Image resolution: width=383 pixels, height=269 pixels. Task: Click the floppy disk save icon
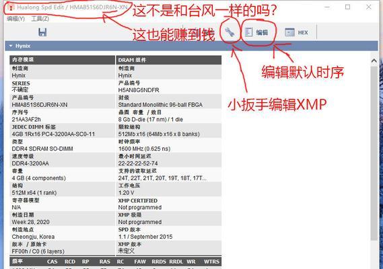42,32
